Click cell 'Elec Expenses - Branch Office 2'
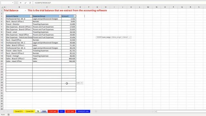The image size is (206, 116). click(x=19, y=27)
